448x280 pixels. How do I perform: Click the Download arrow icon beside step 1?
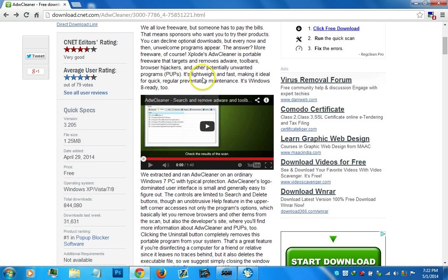tap(299, 28)
